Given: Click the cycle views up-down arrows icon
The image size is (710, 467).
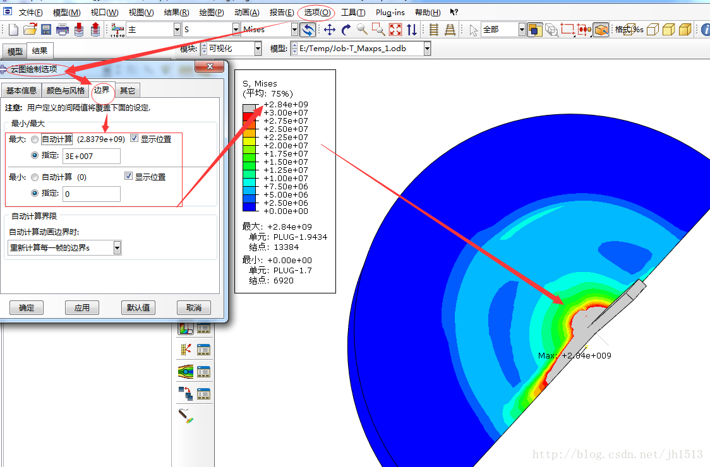Looking at the screenshot, I should click(412, 30).
